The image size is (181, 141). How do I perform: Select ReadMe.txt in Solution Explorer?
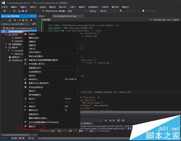point(17,60)
